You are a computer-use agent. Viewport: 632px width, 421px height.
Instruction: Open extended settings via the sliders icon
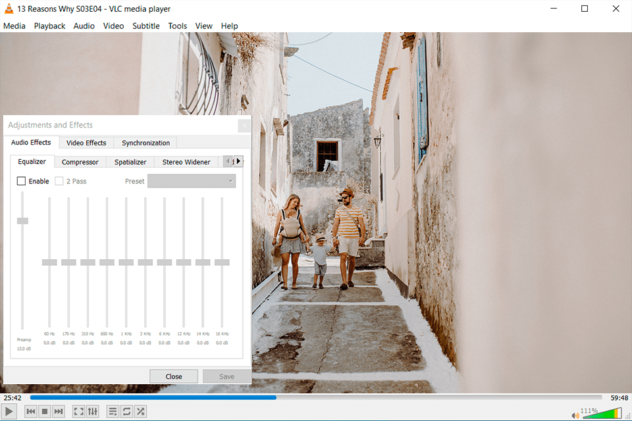(x=93, y=411)
